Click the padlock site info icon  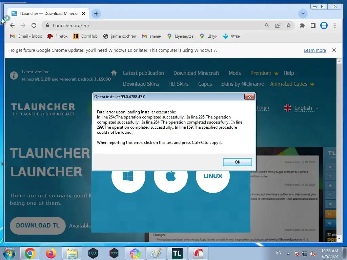pyautogui.click(x=47, y=25)
